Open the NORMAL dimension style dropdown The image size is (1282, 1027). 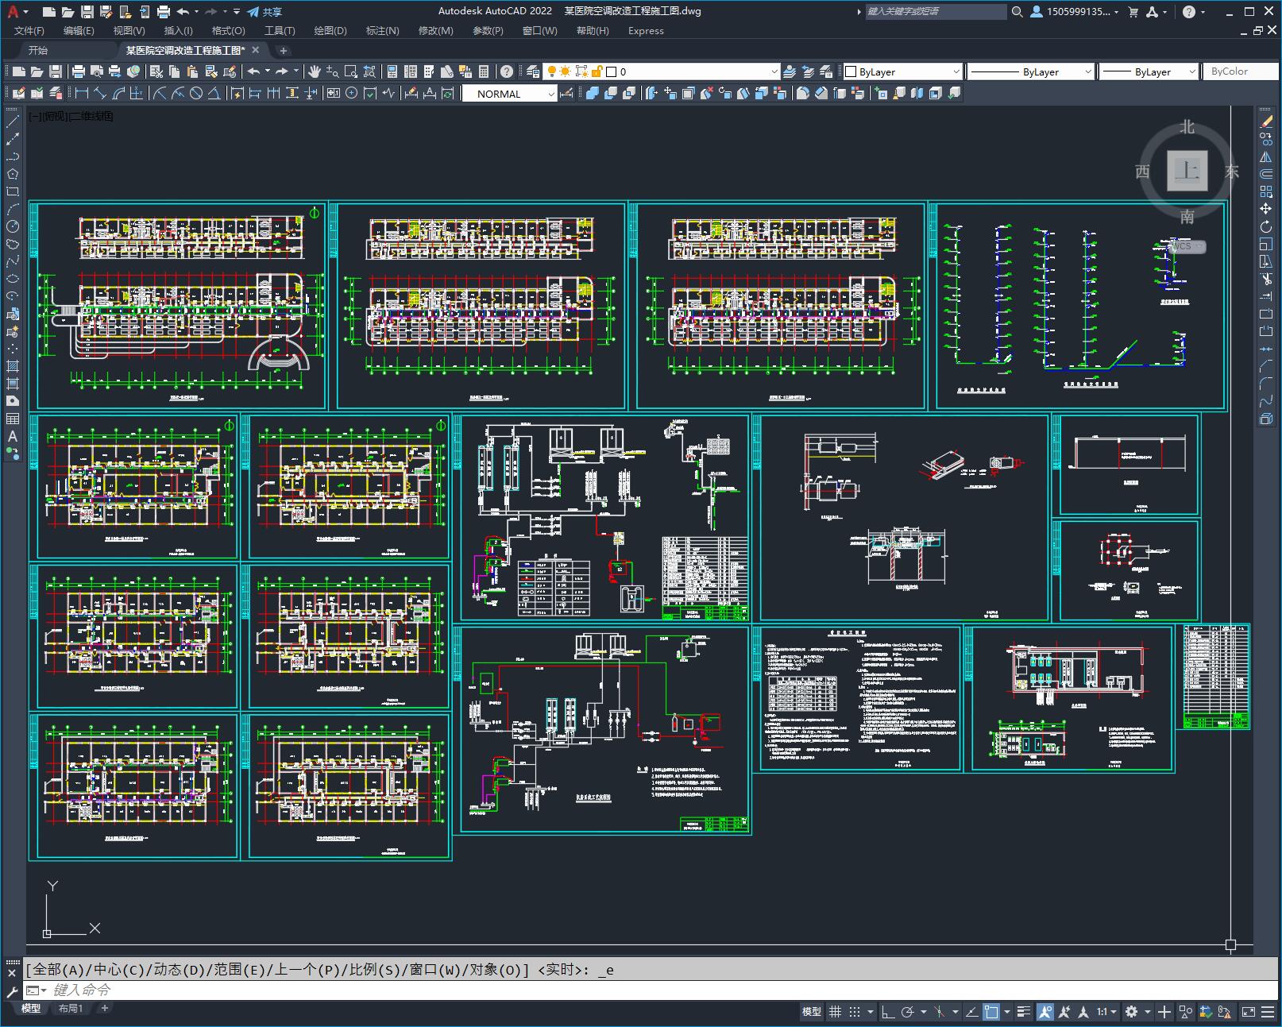pyautogui.click(x=510, y=94)
